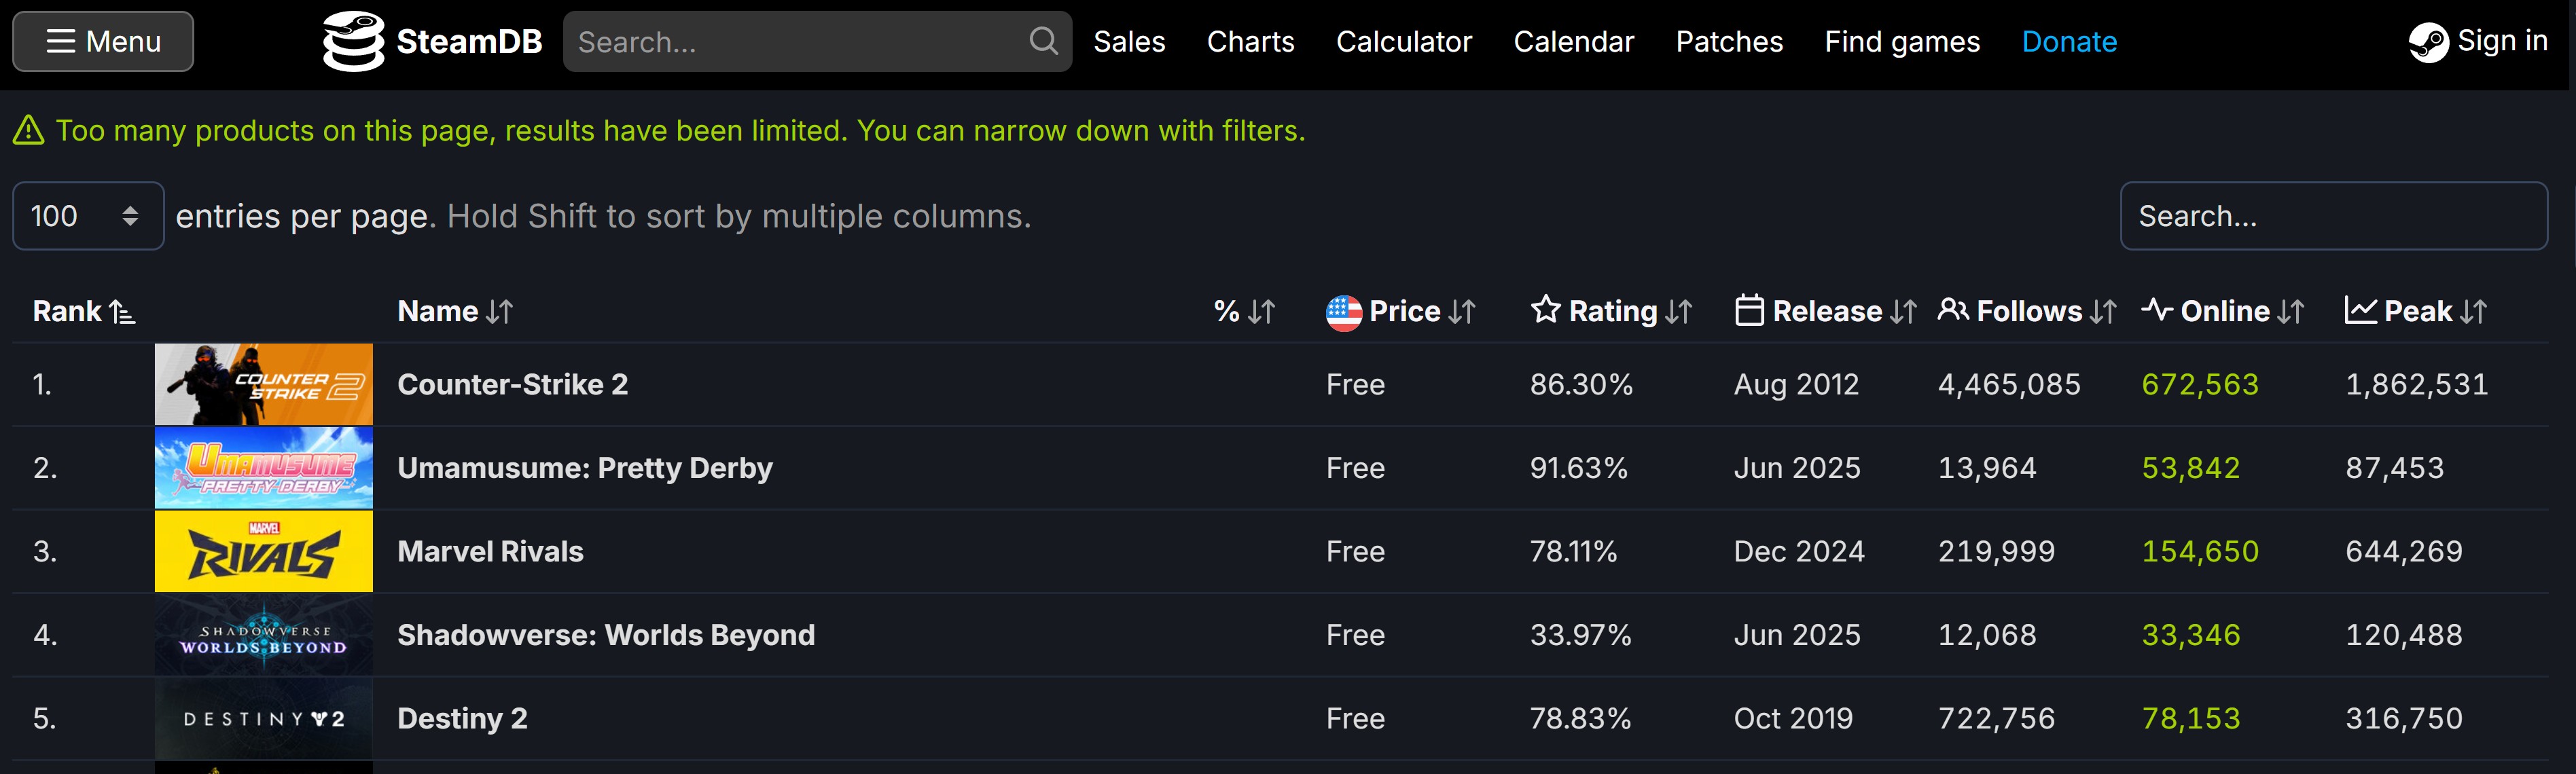Viewport: 2576px width, 774px height.
Task: Focus the table filter Search field
Action: tap(2333, 216)
